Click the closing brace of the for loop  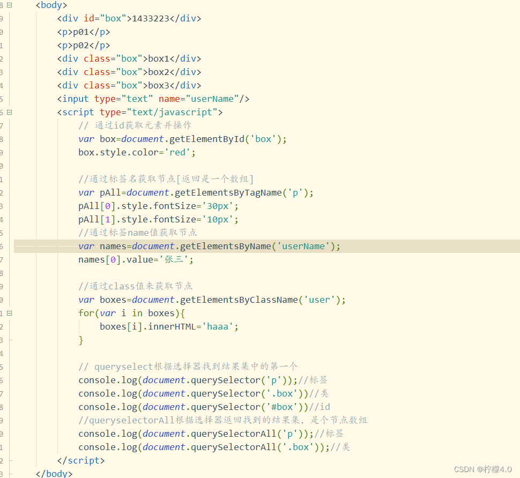tap(81, 340)
